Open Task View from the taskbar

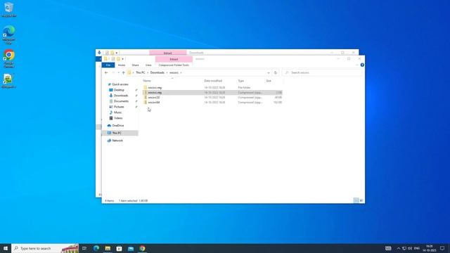84,248
